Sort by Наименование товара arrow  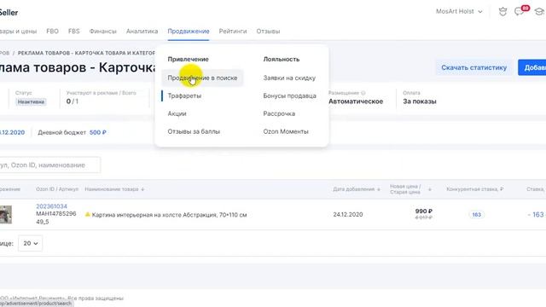pos(142,189)
